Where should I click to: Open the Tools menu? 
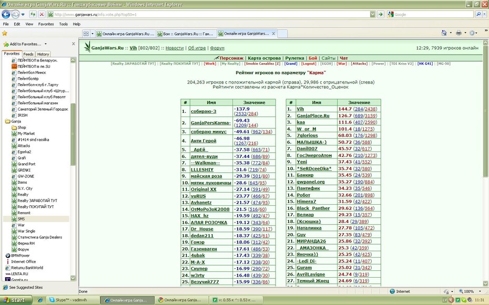63,24
